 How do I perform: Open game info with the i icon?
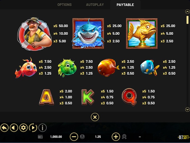coord(42,128)
